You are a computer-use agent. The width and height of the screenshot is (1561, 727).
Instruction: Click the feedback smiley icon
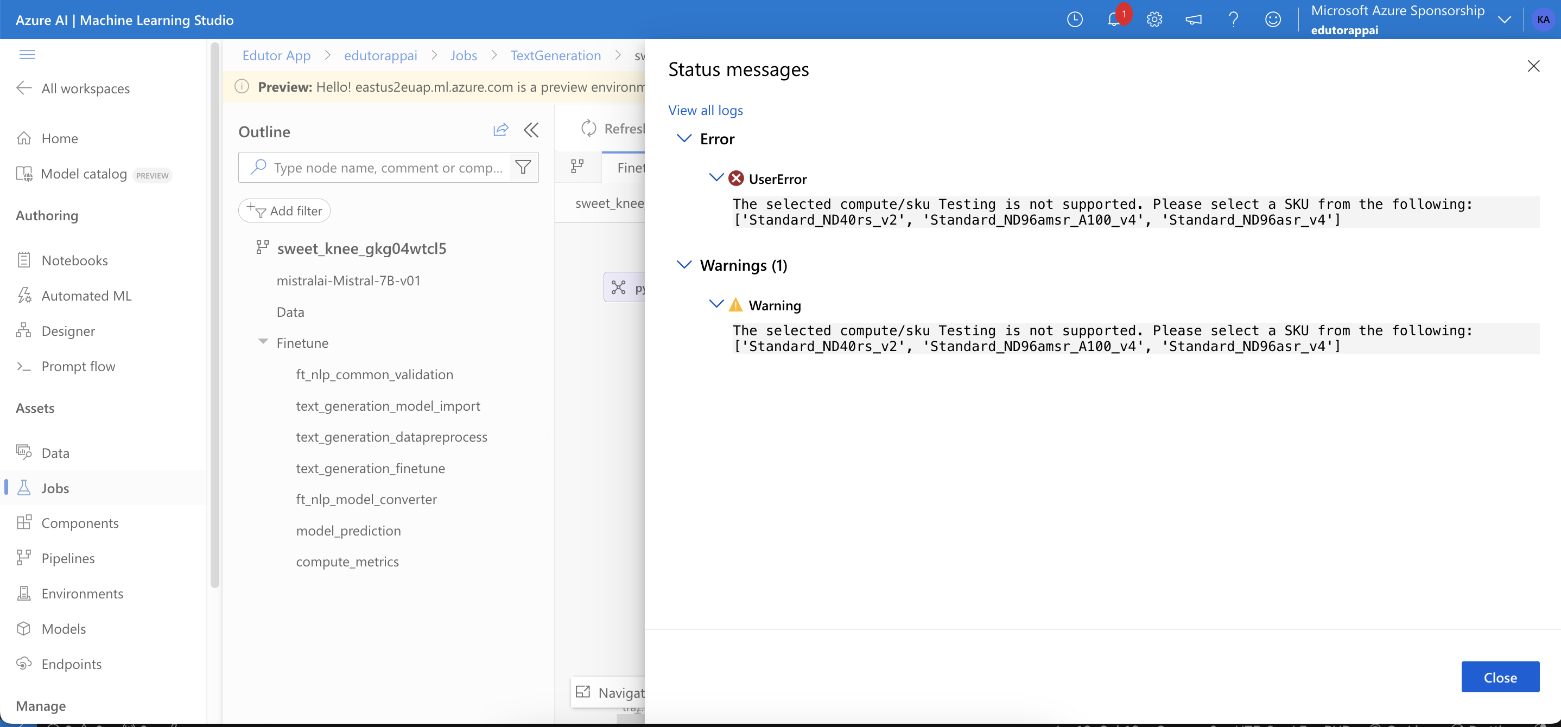(1273, 20)
